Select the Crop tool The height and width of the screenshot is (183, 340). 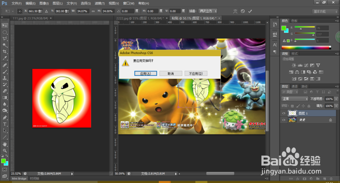pyautogui.click(x=4, y=52)
